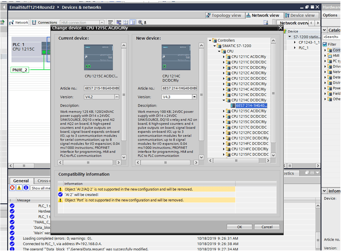
Task: Collapse the expanded CPU 1214C DC/DC/Rly node
Action: tap(223, 100)
